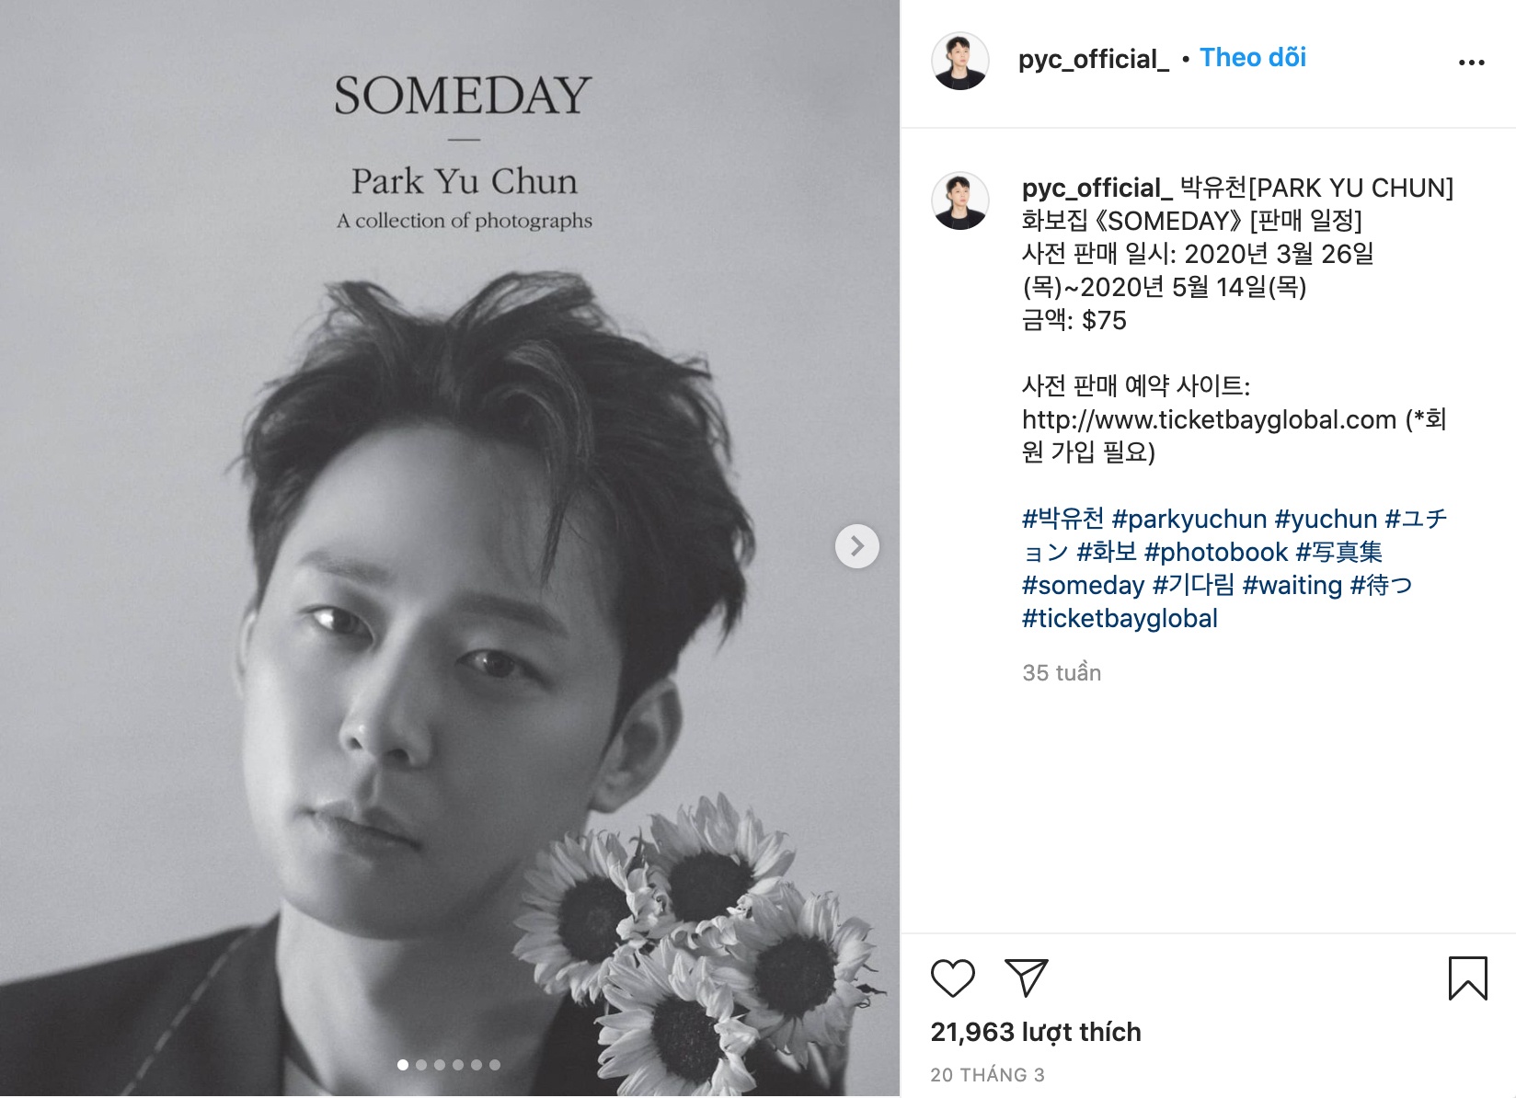Open the three-dot more options menu

coord(1471,63)
